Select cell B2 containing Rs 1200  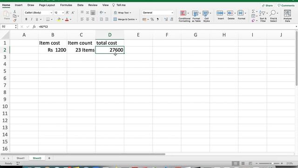point(53,50)
